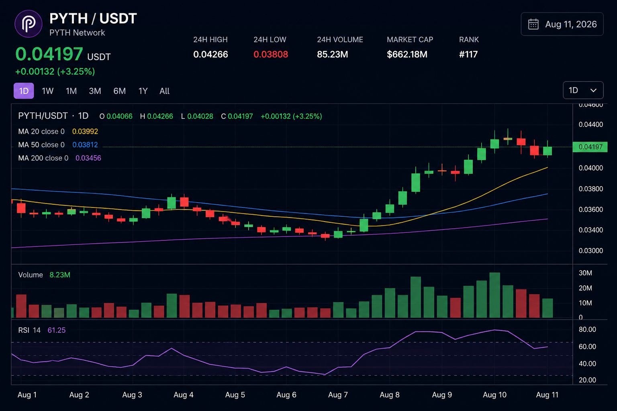Switch to the 1M timeframe tab
Viewport: 617px width, 411px height.
(71, 91)
